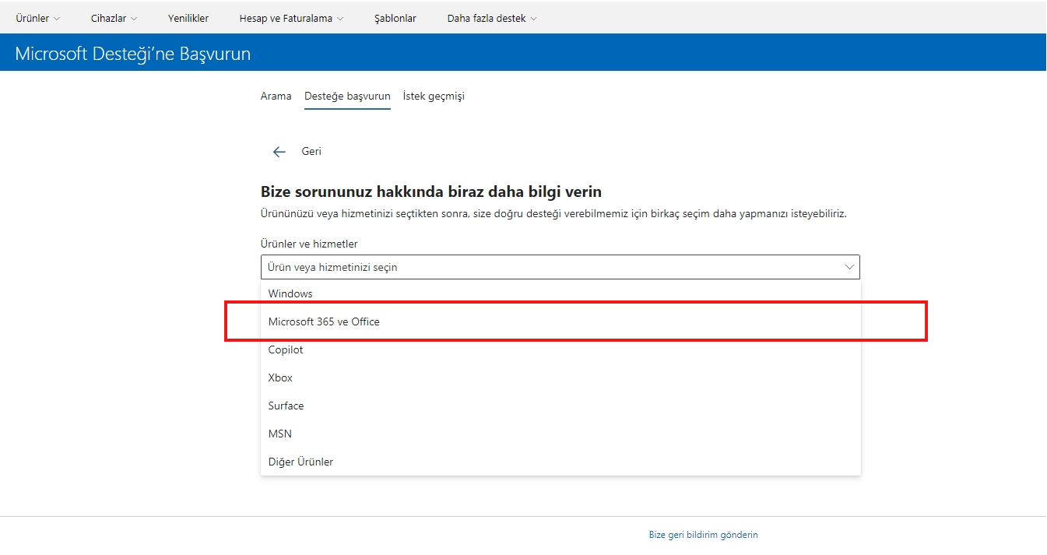Open the Ürün veya hizmetinizi seçin combo box
Image resolution: width=1047 pixels, height=555 pixels.
coord(560,267)
